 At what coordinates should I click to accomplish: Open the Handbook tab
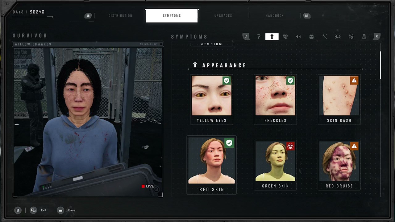coord(275,16)
